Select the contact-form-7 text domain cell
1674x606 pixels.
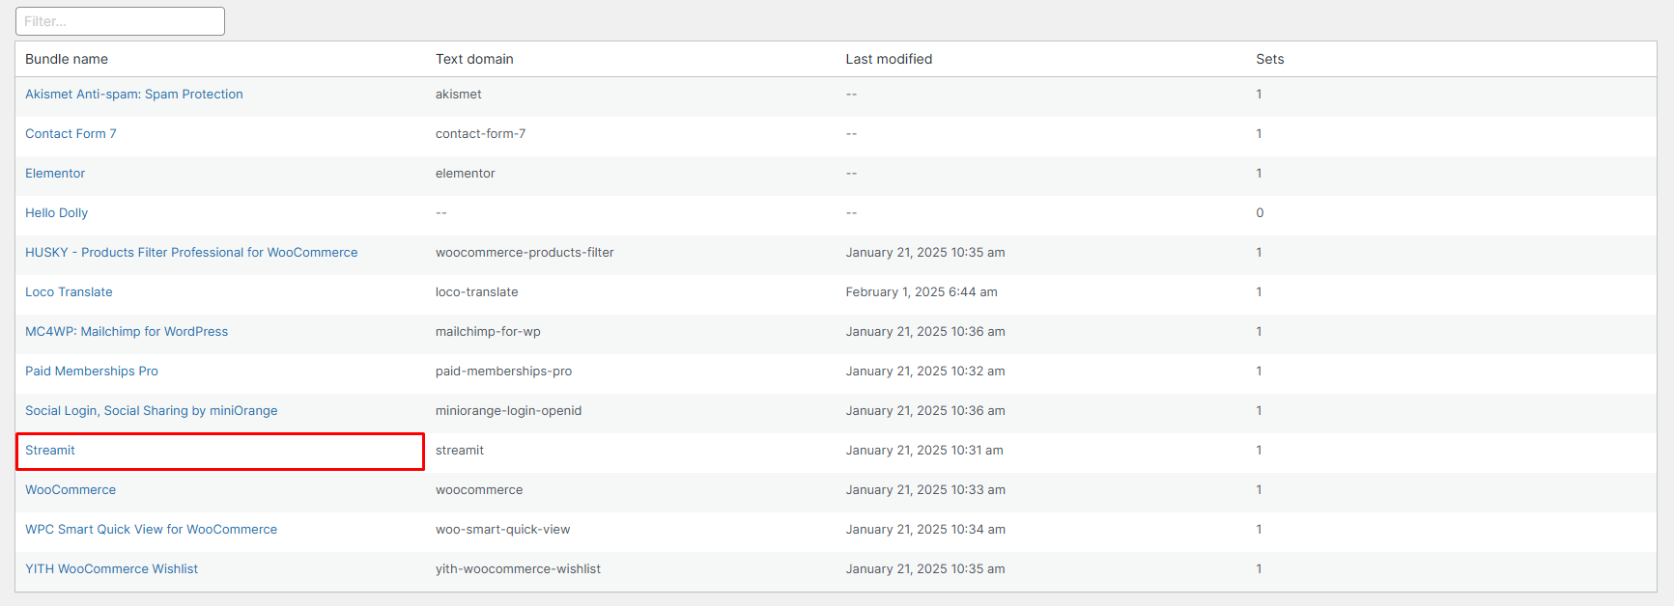(480, 133)
